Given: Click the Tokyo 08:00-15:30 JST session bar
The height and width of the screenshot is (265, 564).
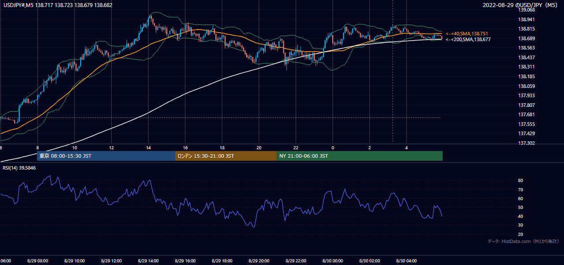Looking at the screenshot, I should click(x=106, y=156).
